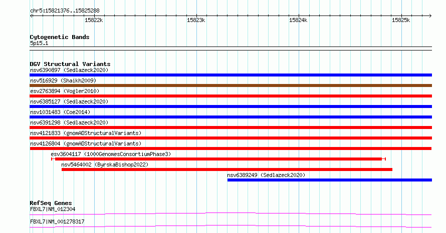Click the nsv4126804 (gnomADStructuralVariants) label
This screenshot has height=233, width=446.
[86, 143]
